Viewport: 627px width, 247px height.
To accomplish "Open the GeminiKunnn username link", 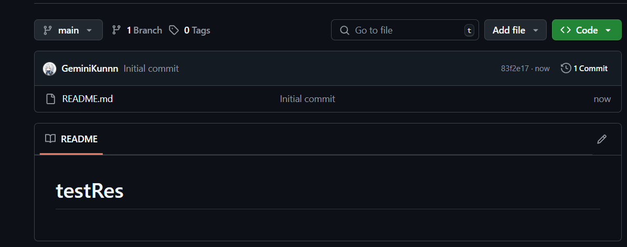I will click(90, 69).
